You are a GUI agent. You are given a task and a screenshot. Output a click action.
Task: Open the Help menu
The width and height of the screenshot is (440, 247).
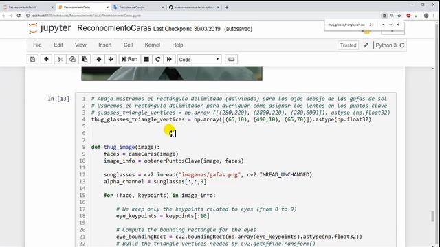coord(177,45)
